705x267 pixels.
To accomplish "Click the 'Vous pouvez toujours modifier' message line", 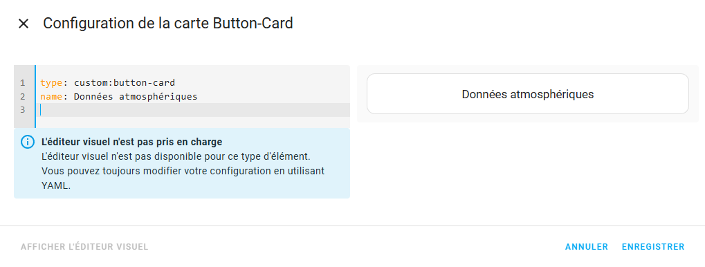I will tap(183, 172).
